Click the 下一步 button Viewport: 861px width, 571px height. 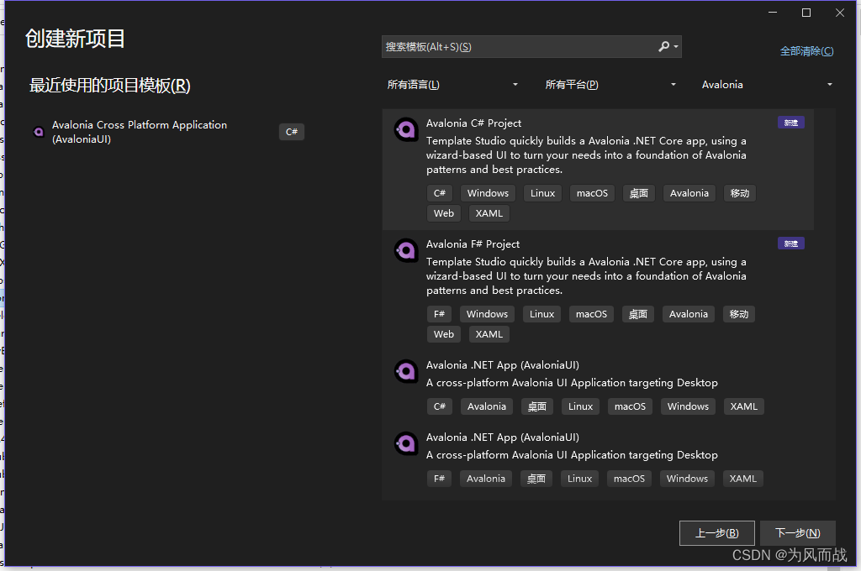point(797,532)
